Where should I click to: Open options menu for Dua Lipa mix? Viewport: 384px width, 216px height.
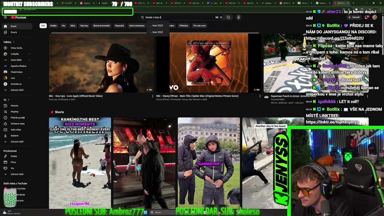pyautogui.click(x=153, y=96)
